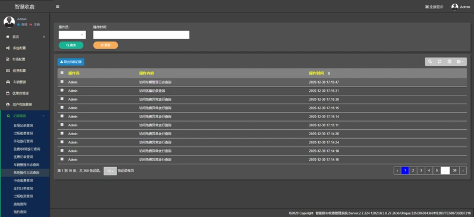This screenshot has width=474, height=217.
Task: Click the green 搜索 button
Action: click(71, 45)
